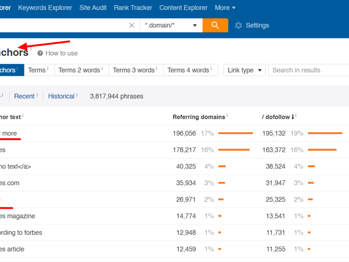Image resolution: width=349 pixels, height=262 pixels.
Task: Open Keywords Explorer from the top menu
Action: (46, 8)
